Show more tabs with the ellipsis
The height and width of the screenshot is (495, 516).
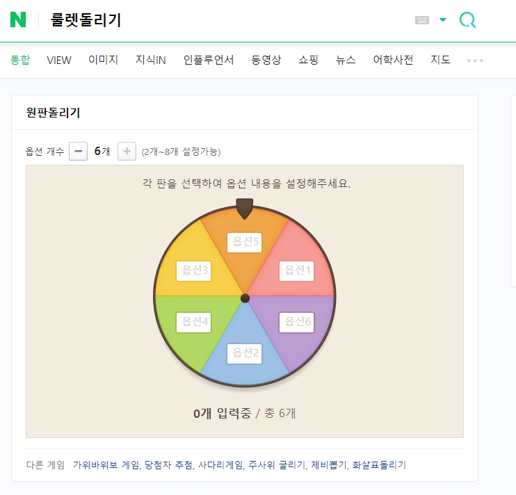click(x=475, y=60)
